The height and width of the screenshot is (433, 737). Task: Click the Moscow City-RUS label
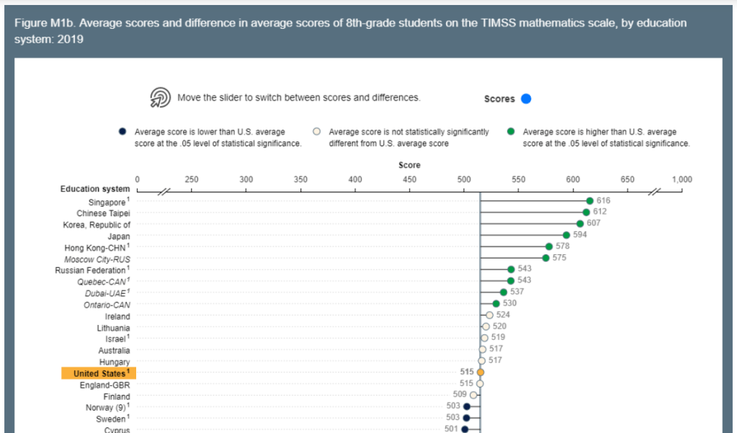click(x=97, y=259)
